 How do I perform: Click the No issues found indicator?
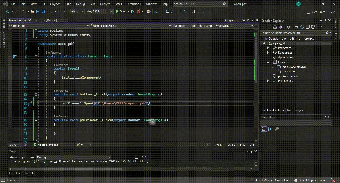(x=46, y=145)
